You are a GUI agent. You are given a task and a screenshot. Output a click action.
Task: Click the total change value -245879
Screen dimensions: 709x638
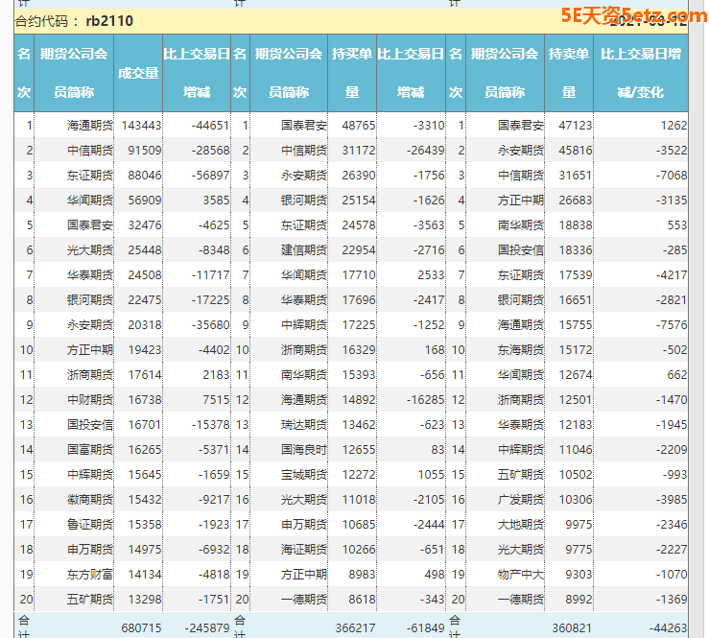205,626
